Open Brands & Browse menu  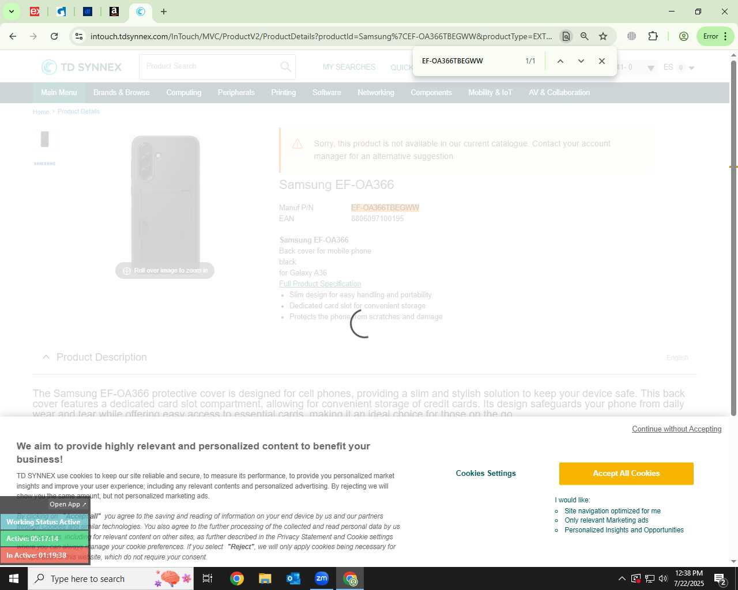pyautogui.click(x=122, y=93)
